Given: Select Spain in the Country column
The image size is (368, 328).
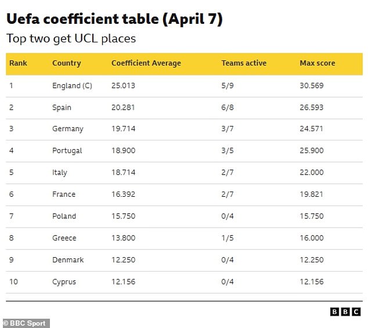Looking at the screenshot, I should click(x=62, y=107).
